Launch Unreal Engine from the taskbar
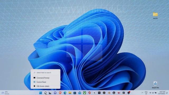The image size is (169, 95). [114, 93]
